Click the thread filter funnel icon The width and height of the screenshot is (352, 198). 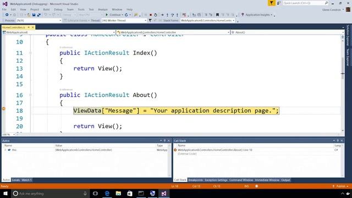coord(150,20)
